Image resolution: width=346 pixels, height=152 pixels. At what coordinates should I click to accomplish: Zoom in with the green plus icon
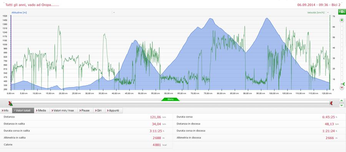[342, 20]
